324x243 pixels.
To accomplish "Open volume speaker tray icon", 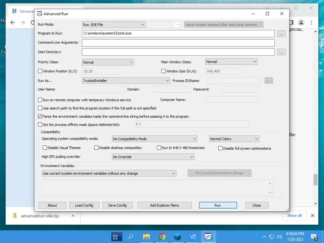I will pos(279,237).
